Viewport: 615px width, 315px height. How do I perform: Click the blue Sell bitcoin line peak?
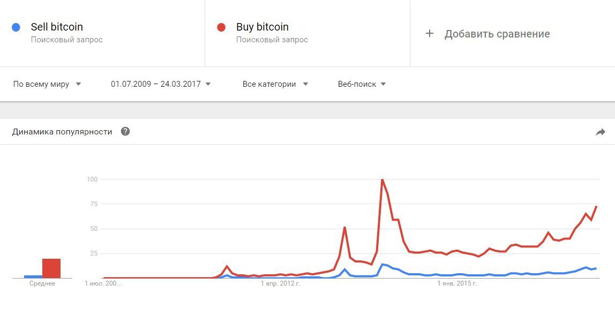tap(382, 264)
